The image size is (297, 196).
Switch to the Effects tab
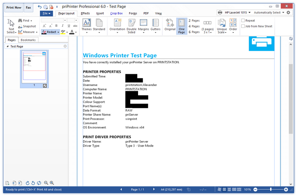[x=85, y=13]
